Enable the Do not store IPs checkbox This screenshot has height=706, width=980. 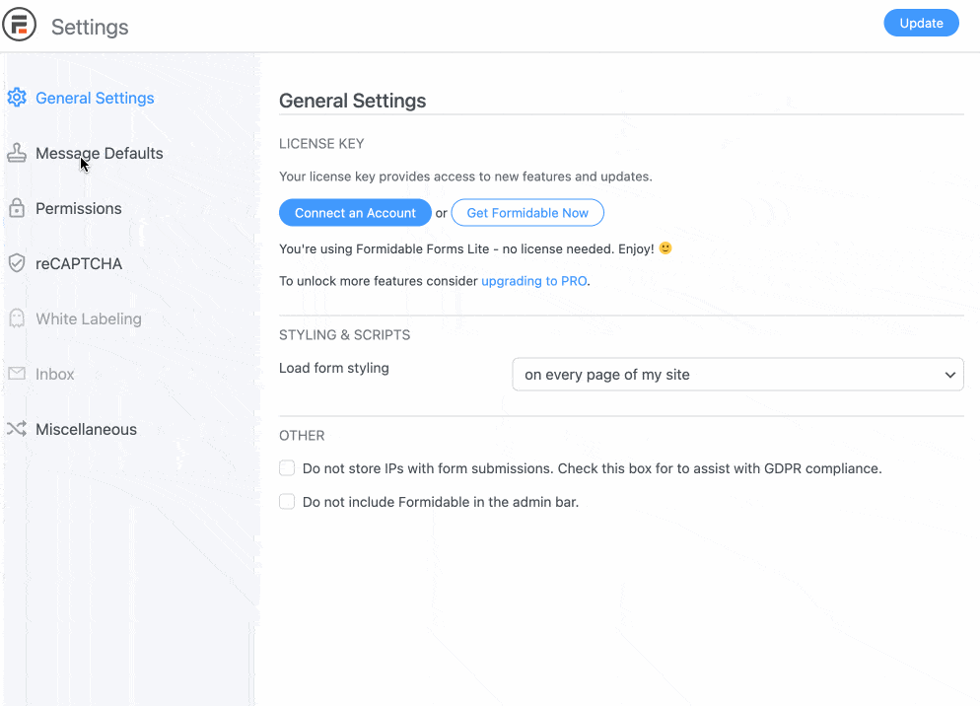click(287, 467)
